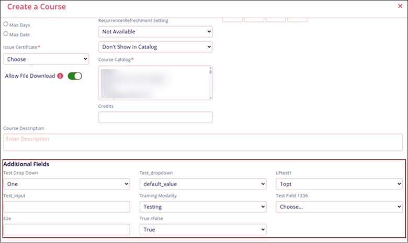Open the Don't Show in Catalog dropdown

click(x=155, y=47)
